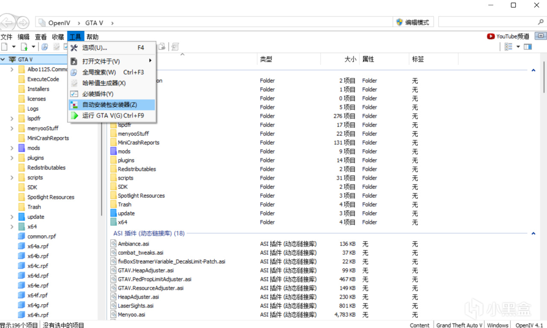Open the 文件 menu
The height and width of the screenshot is (328, 547).
coord(6,37)
